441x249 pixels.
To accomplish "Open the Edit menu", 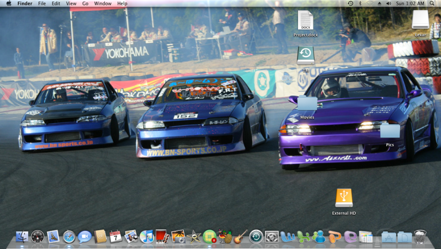I will pos(56,3).
